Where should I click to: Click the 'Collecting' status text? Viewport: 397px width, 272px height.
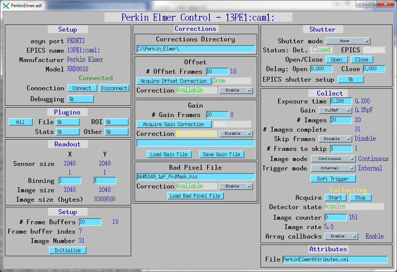click(x=349, y=190)
